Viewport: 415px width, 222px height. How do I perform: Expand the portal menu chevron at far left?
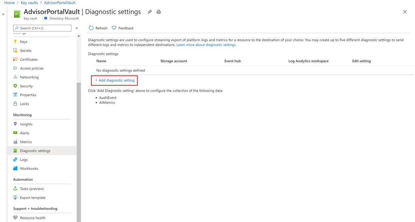coord(3,14)
